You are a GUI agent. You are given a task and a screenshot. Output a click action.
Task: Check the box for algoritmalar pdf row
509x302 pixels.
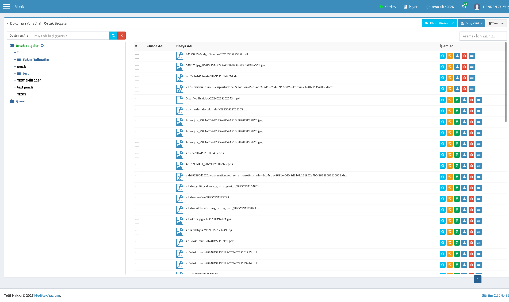click(137, 56)
